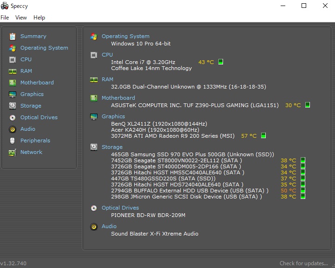Click the CPU heading link in main panel

click(x=107, y=55)
